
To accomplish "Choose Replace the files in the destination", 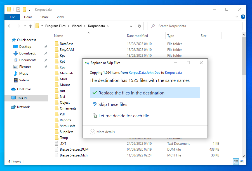I will coord(145,93).
